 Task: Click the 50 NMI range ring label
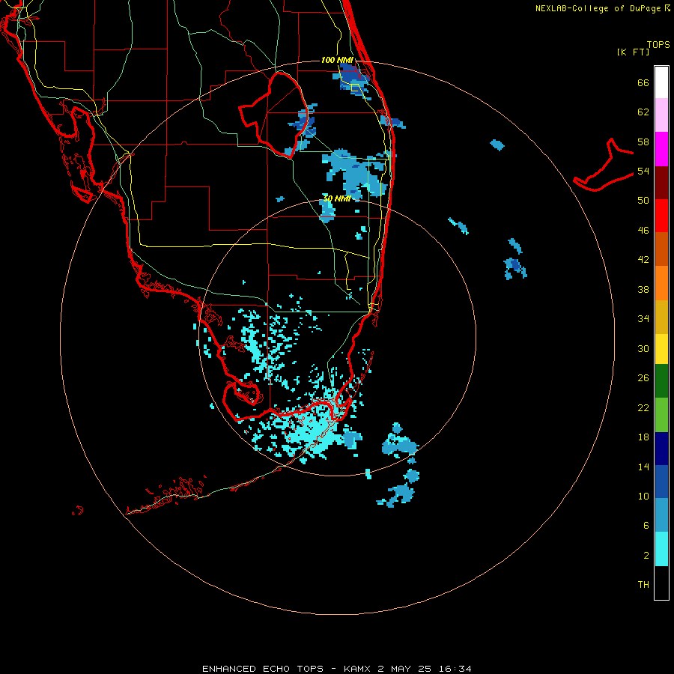(337, 198)
